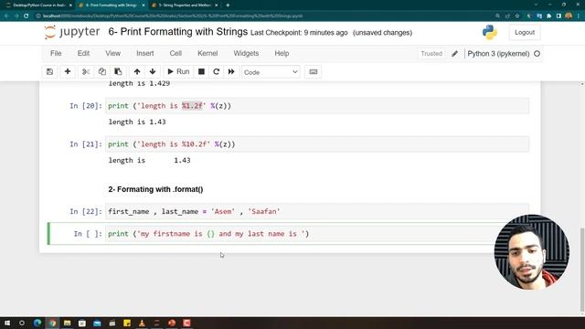
Task: Open VLC media player from the taskbar
Action: [x=142, y=323]
